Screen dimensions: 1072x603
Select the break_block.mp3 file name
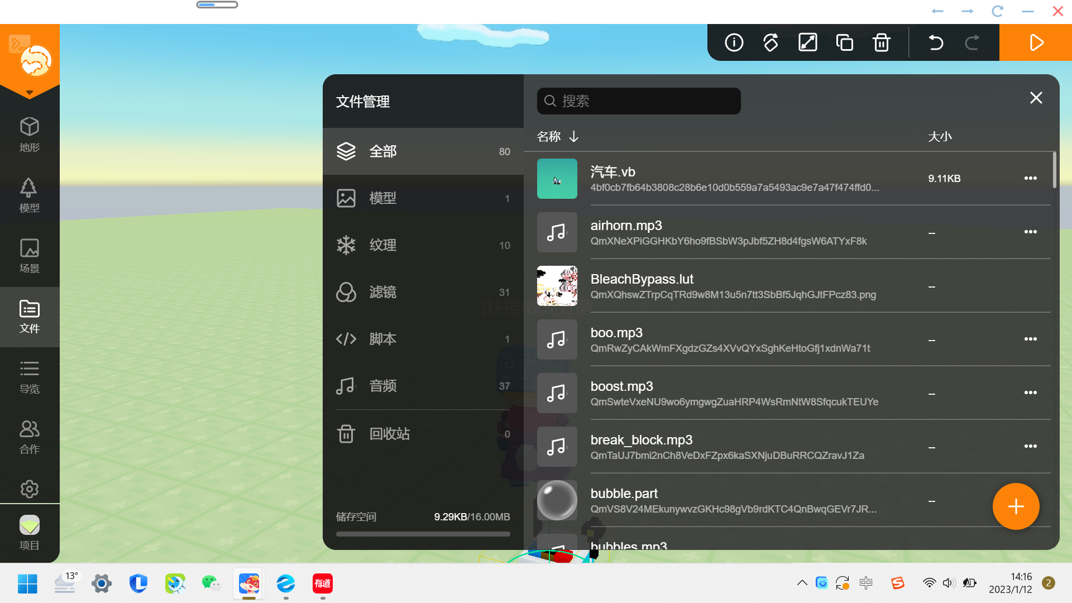point(642,440)
